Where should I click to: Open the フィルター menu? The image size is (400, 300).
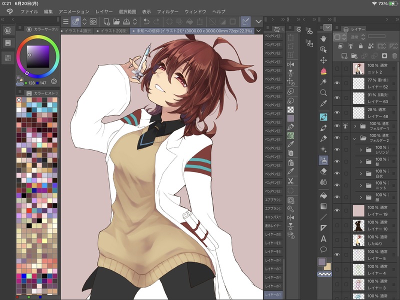point(167,11)
